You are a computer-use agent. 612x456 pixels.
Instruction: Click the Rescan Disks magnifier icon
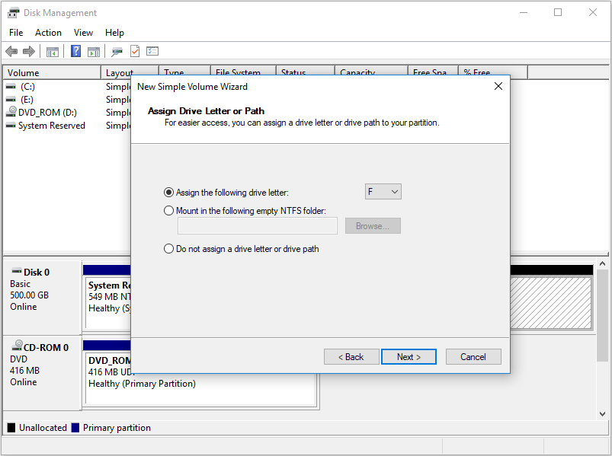click(x=117, y=52)
